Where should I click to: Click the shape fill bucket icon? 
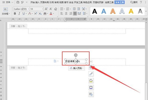[x=91, y=81]
